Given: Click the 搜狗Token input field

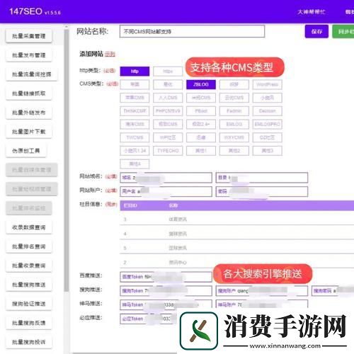Looking at the screenshot, I should [166, 291].
